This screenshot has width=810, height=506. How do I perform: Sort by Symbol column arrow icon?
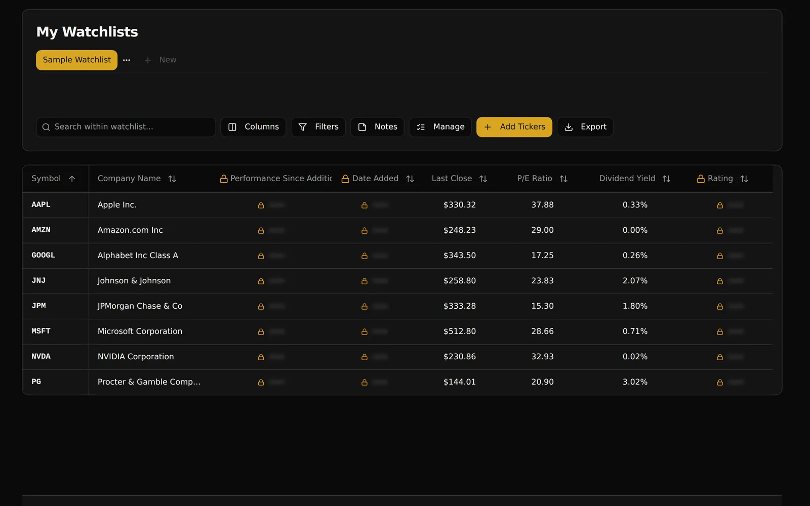point(72,179)
